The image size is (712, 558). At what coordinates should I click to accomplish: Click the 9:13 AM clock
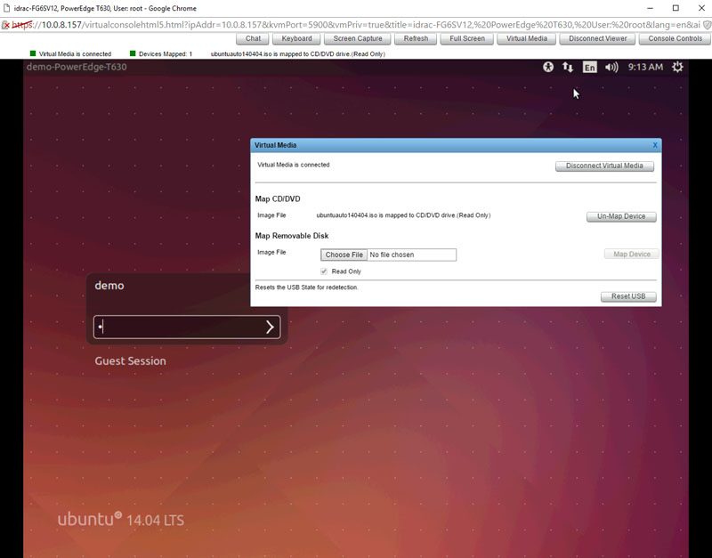click(x=645, y=68)
